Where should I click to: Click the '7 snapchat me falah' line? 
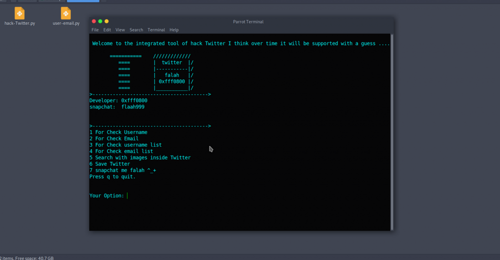(123, 170)
